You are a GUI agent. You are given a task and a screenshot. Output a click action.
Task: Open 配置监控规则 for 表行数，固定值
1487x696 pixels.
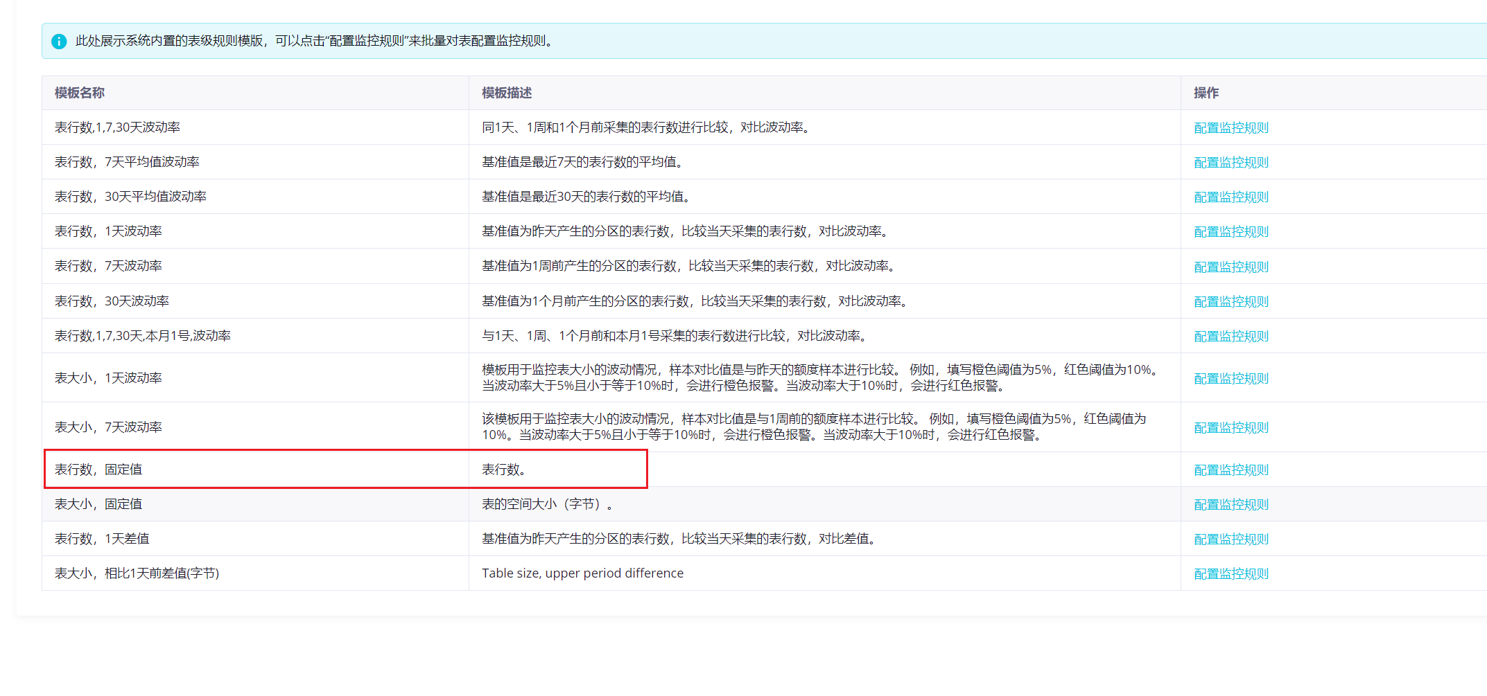pos(1231,470)
